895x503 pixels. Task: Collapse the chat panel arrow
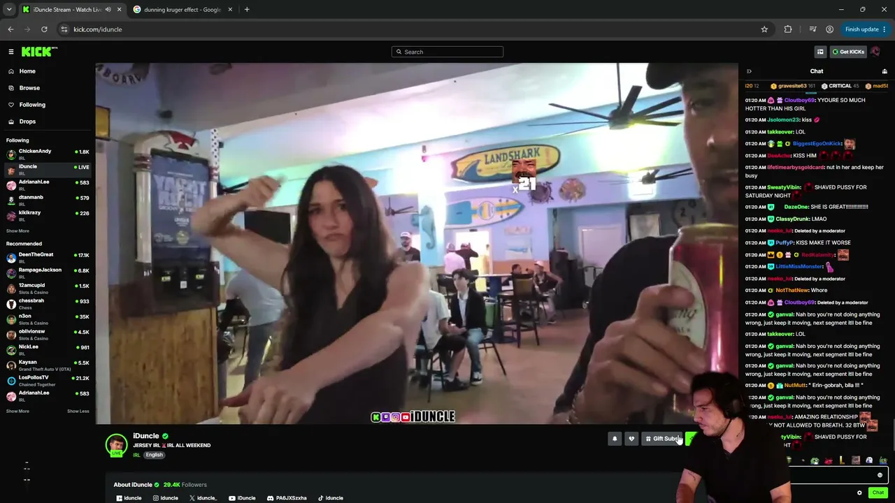[749, 71]
